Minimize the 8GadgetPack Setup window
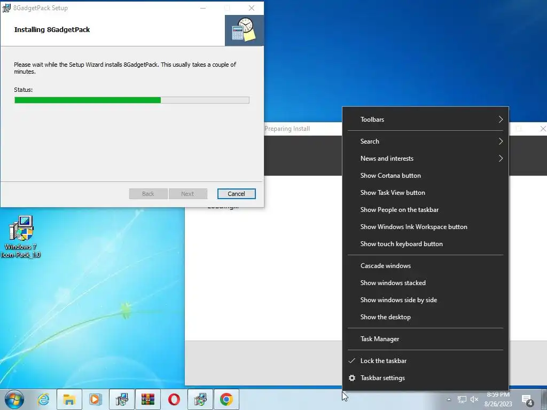547x410 pixels. point(203,8)
